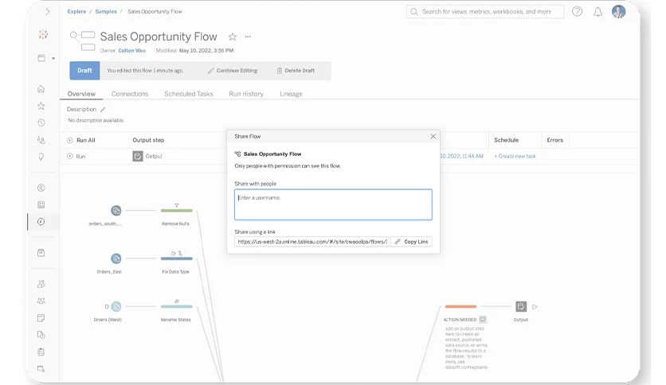
Task: Click the Enter a username field
Action: [333, 204]
